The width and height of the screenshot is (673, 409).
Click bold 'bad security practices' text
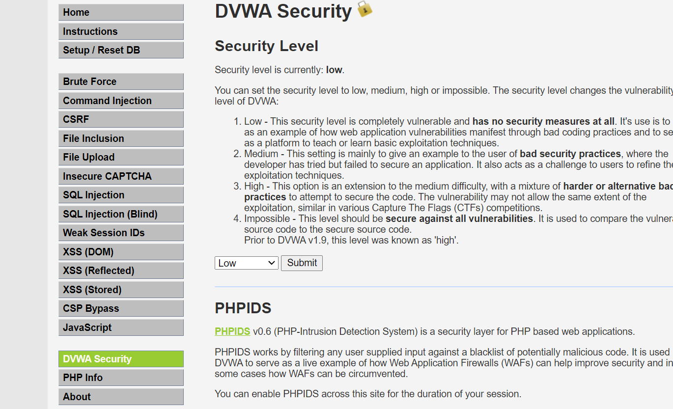tap(570, 154)
